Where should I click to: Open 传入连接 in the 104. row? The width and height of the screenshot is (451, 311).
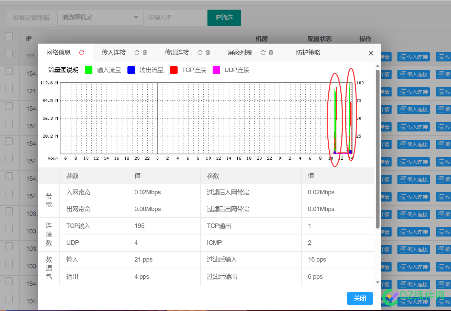click(x=414, y=302)
